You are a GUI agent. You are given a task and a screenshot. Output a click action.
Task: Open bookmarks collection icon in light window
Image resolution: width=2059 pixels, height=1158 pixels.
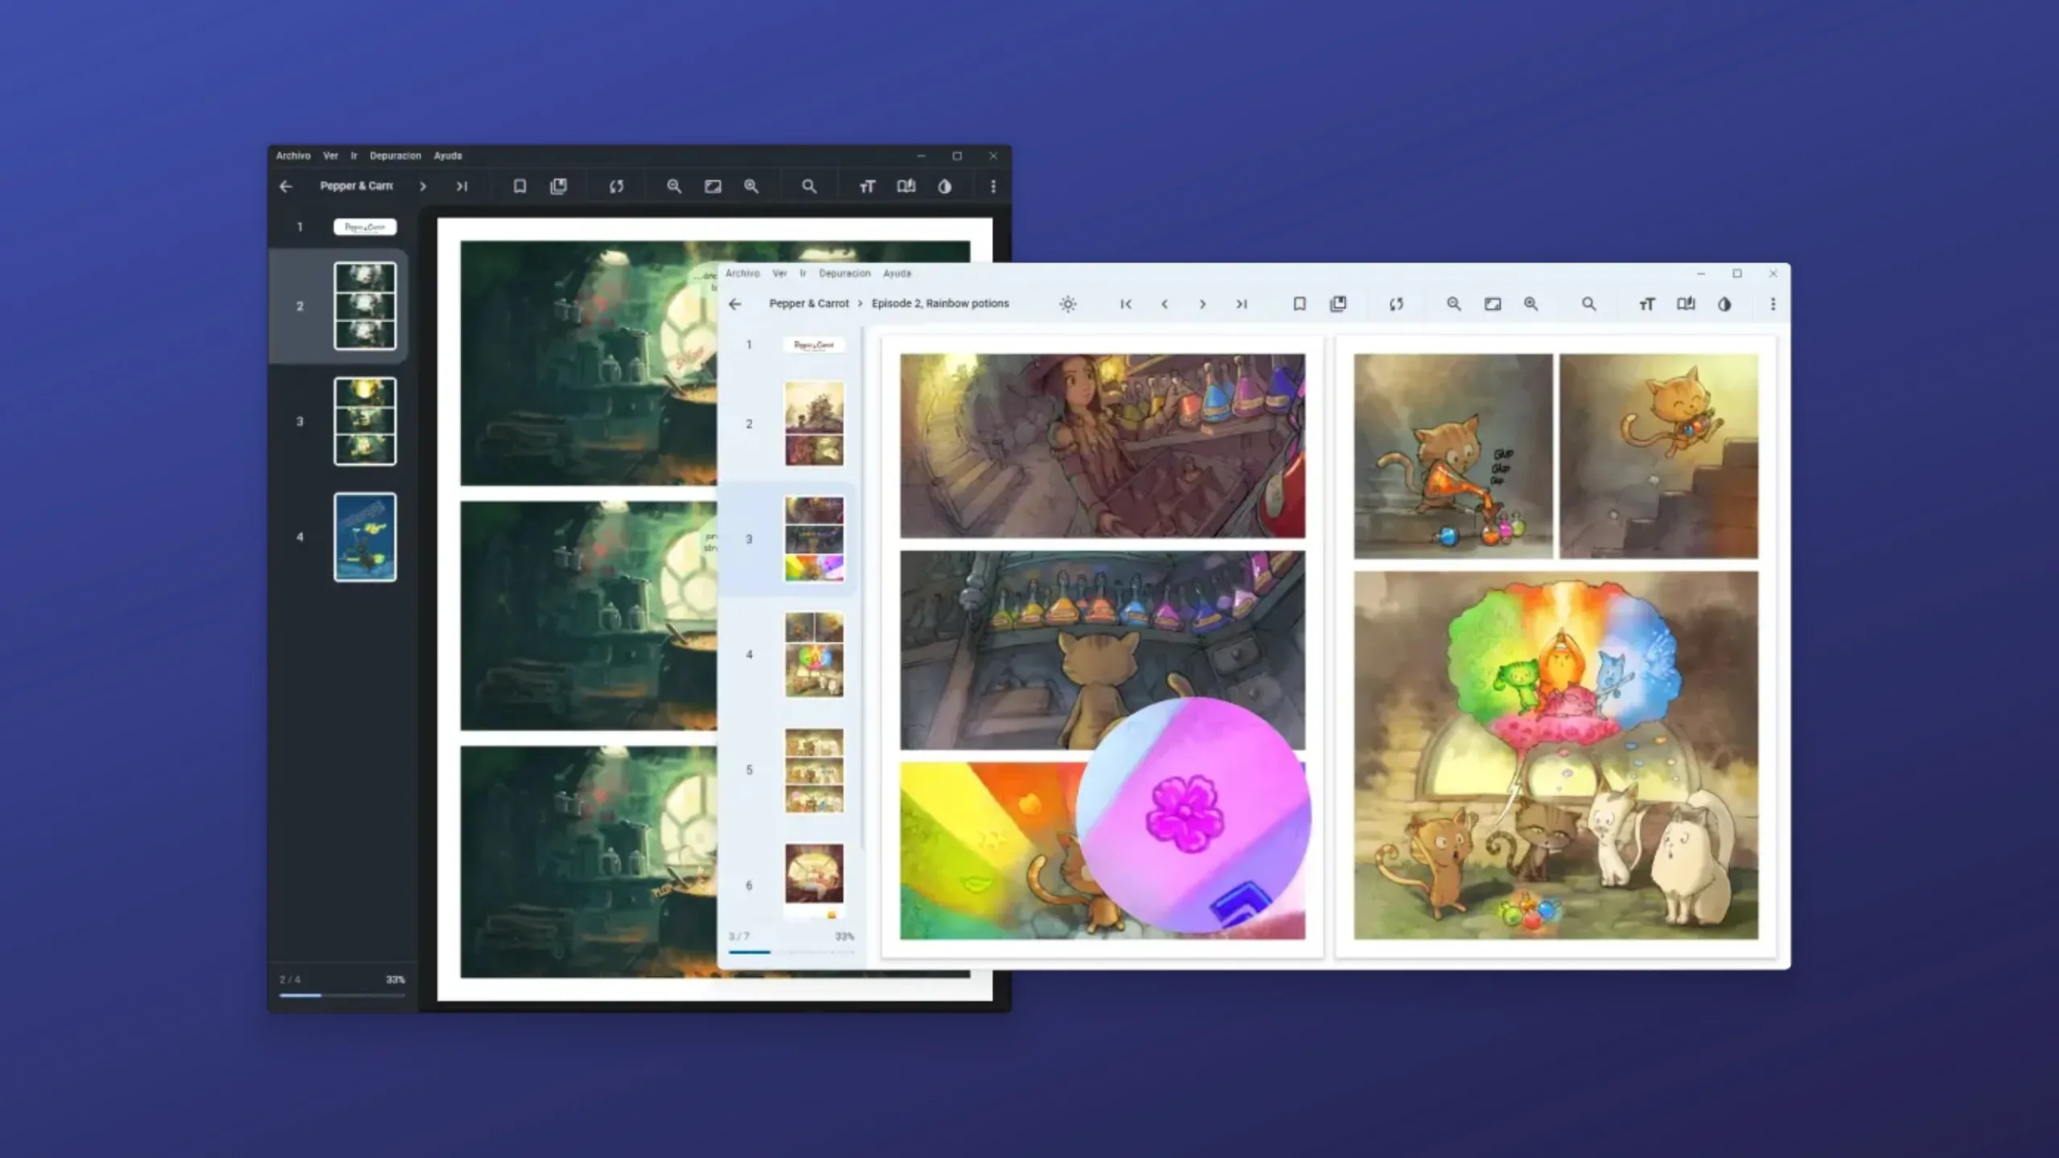tap(1338, 304)
